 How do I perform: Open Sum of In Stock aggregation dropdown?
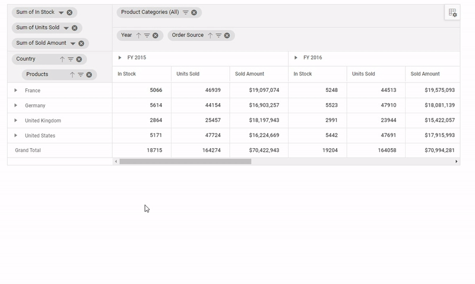[61, 12]
